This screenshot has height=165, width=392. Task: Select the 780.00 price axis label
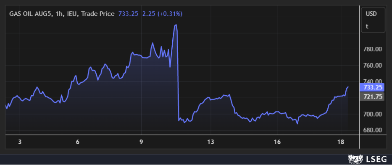(x=372, y=49)
